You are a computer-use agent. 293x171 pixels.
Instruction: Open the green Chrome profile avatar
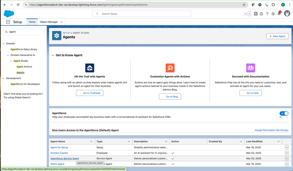[283, 5]
